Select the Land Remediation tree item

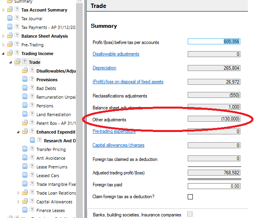tap(54, 115)
